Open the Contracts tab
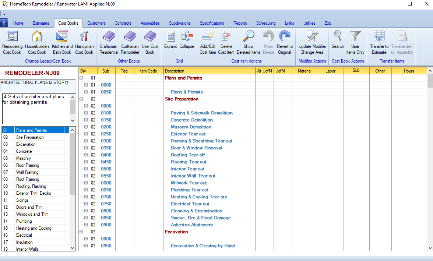433x261 pixels. (x=123, y=23)
